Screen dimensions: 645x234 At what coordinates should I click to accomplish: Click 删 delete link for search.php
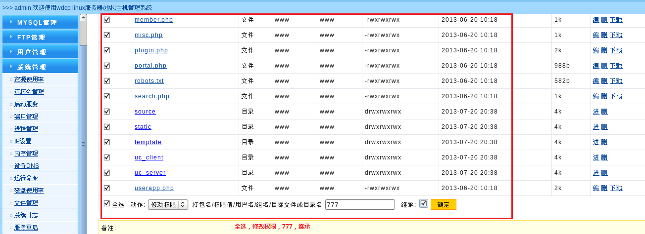(x=604, y=96)
